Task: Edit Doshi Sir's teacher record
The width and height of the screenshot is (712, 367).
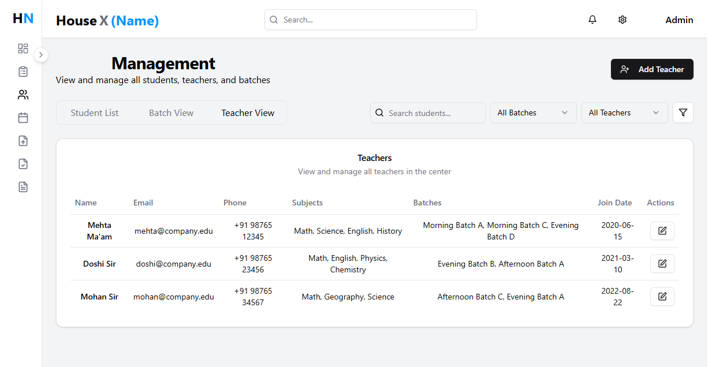Action: point(662,264)
